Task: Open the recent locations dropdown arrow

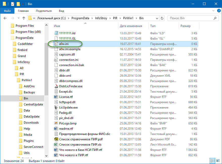Action: coord(18,18)
